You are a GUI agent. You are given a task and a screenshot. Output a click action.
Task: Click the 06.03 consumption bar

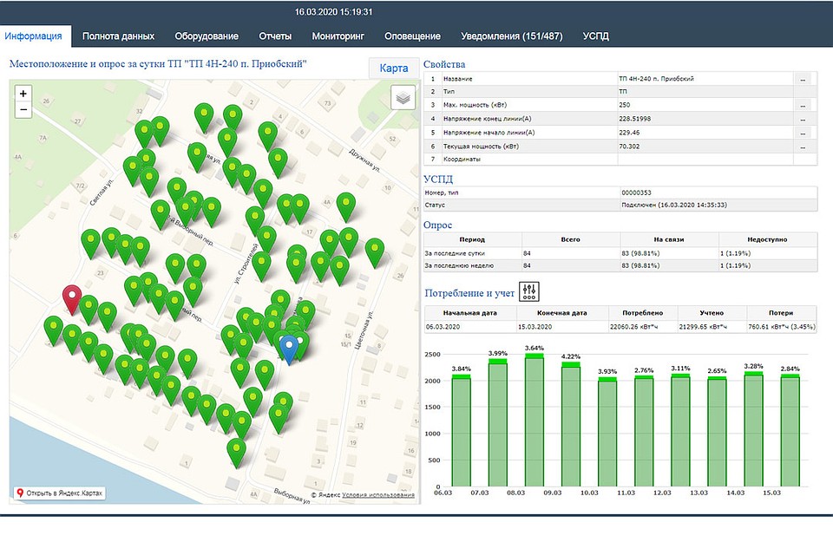tap(461, 430)
